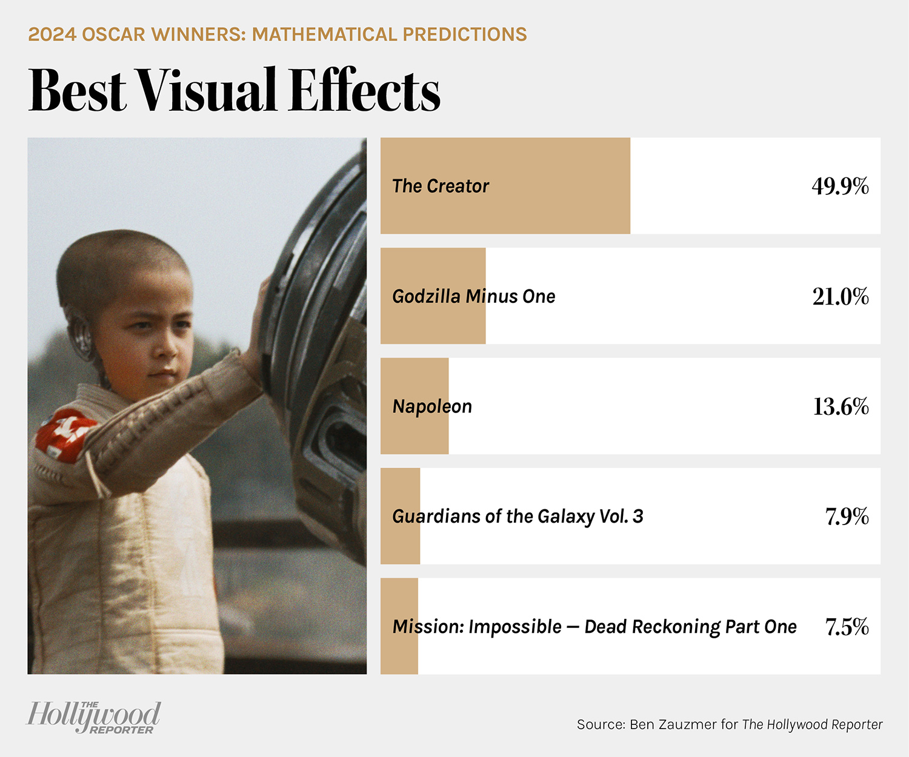Viewport: 909px width, 757px height.
Task: Click the Ben Zauzmer source credit
Action: pyautogui.click(x=730, y=724)
